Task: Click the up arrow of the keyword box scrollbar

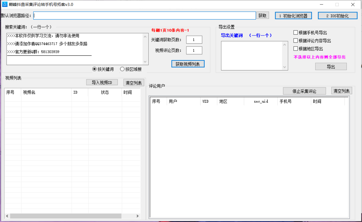Action: click(145, 36)
